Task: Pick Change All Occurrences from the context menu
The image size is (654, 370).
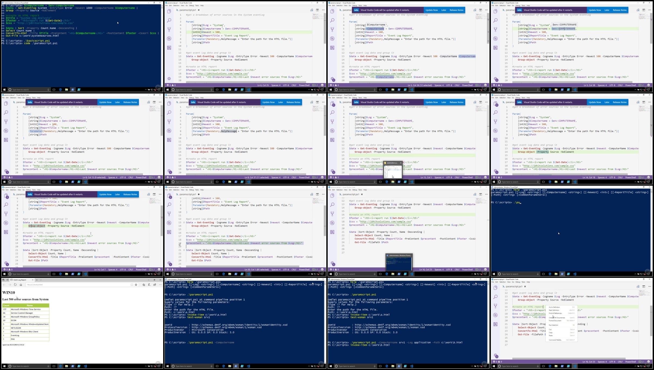Action: (561, 317)
